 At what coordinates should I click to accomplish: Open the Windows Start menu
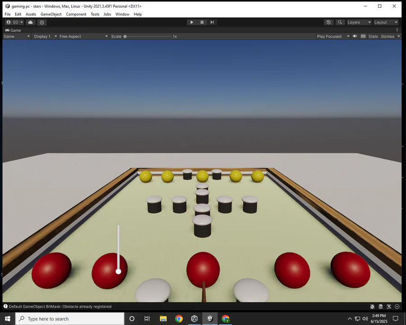coord(8,319)
